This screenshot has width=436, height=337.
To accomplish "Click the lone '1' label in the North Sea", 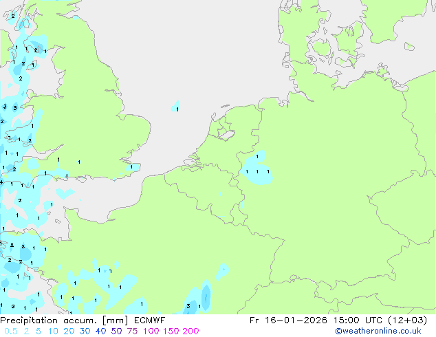I will point(177,109).
